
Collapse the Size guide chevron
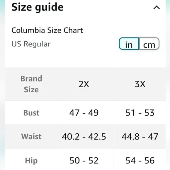pyautogui.click(x=157, y=8)
